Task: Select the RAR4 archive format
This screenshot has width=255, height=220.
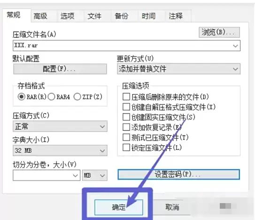Action: pyautogui.click(x=59, y=97)
